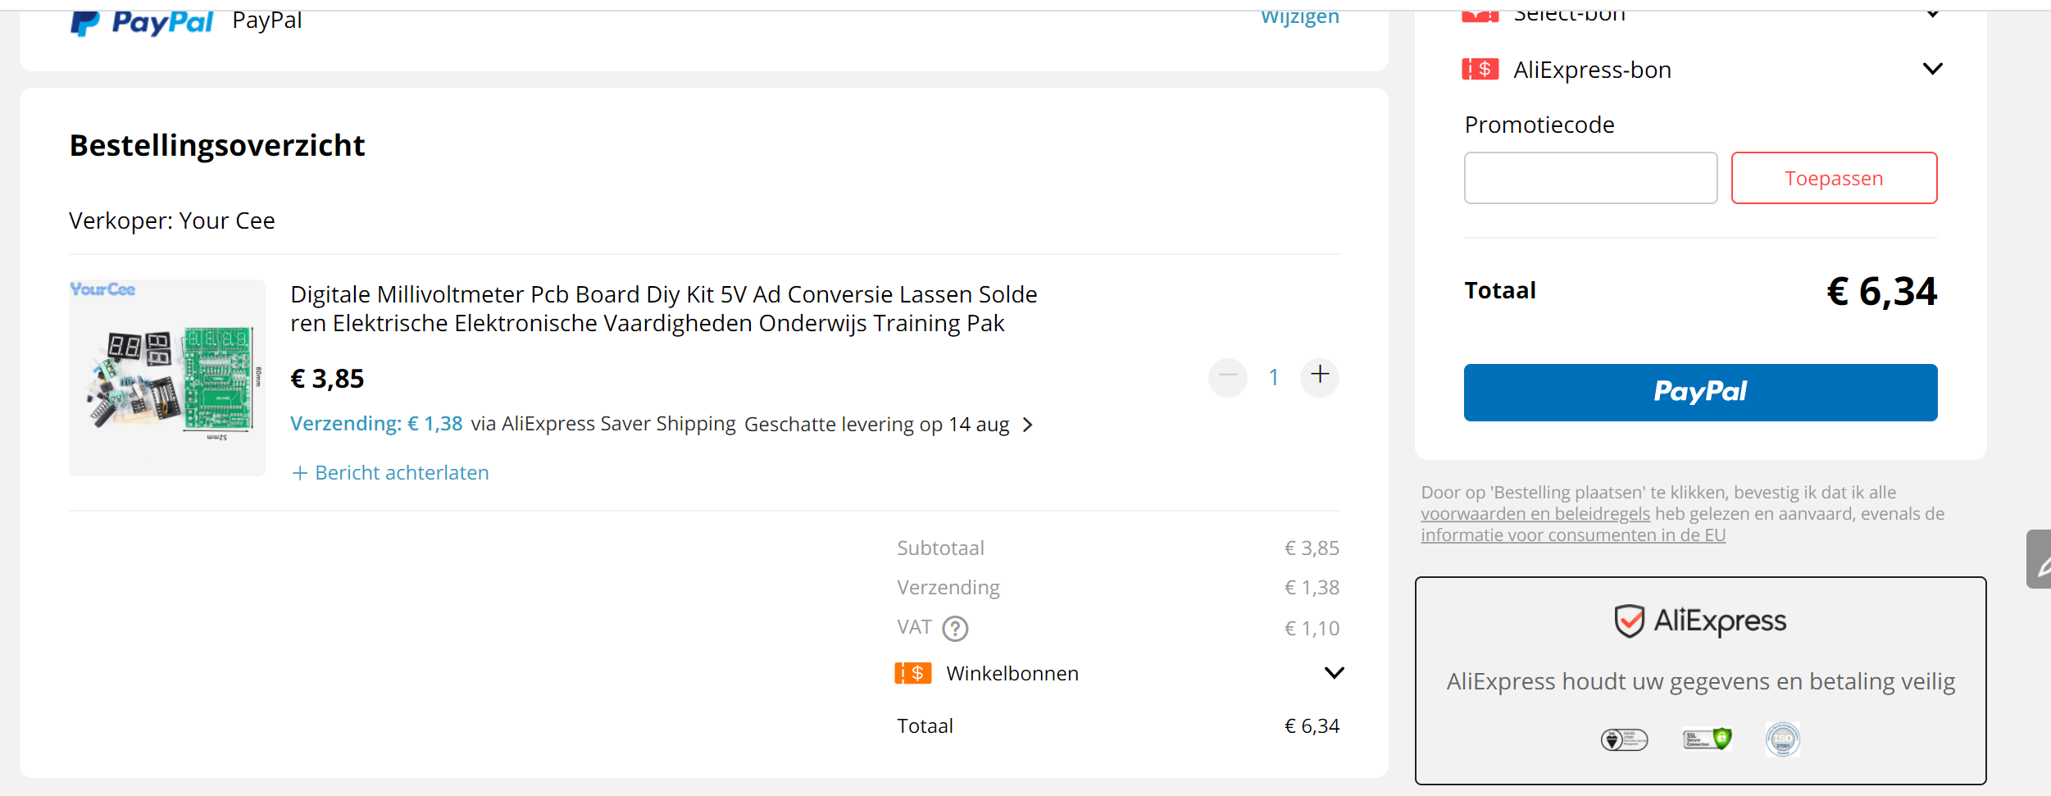Pay with the blue PayPal button

(x=1700, y=393)
